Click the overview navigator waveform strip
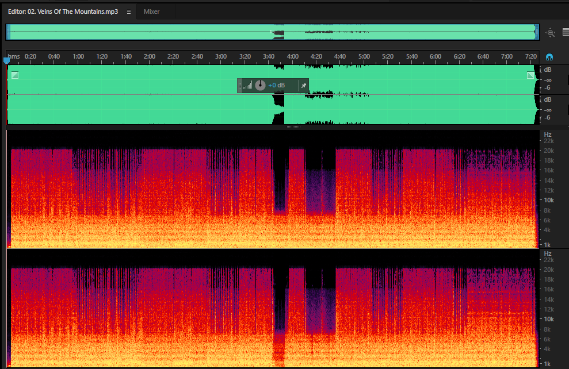 273,32
